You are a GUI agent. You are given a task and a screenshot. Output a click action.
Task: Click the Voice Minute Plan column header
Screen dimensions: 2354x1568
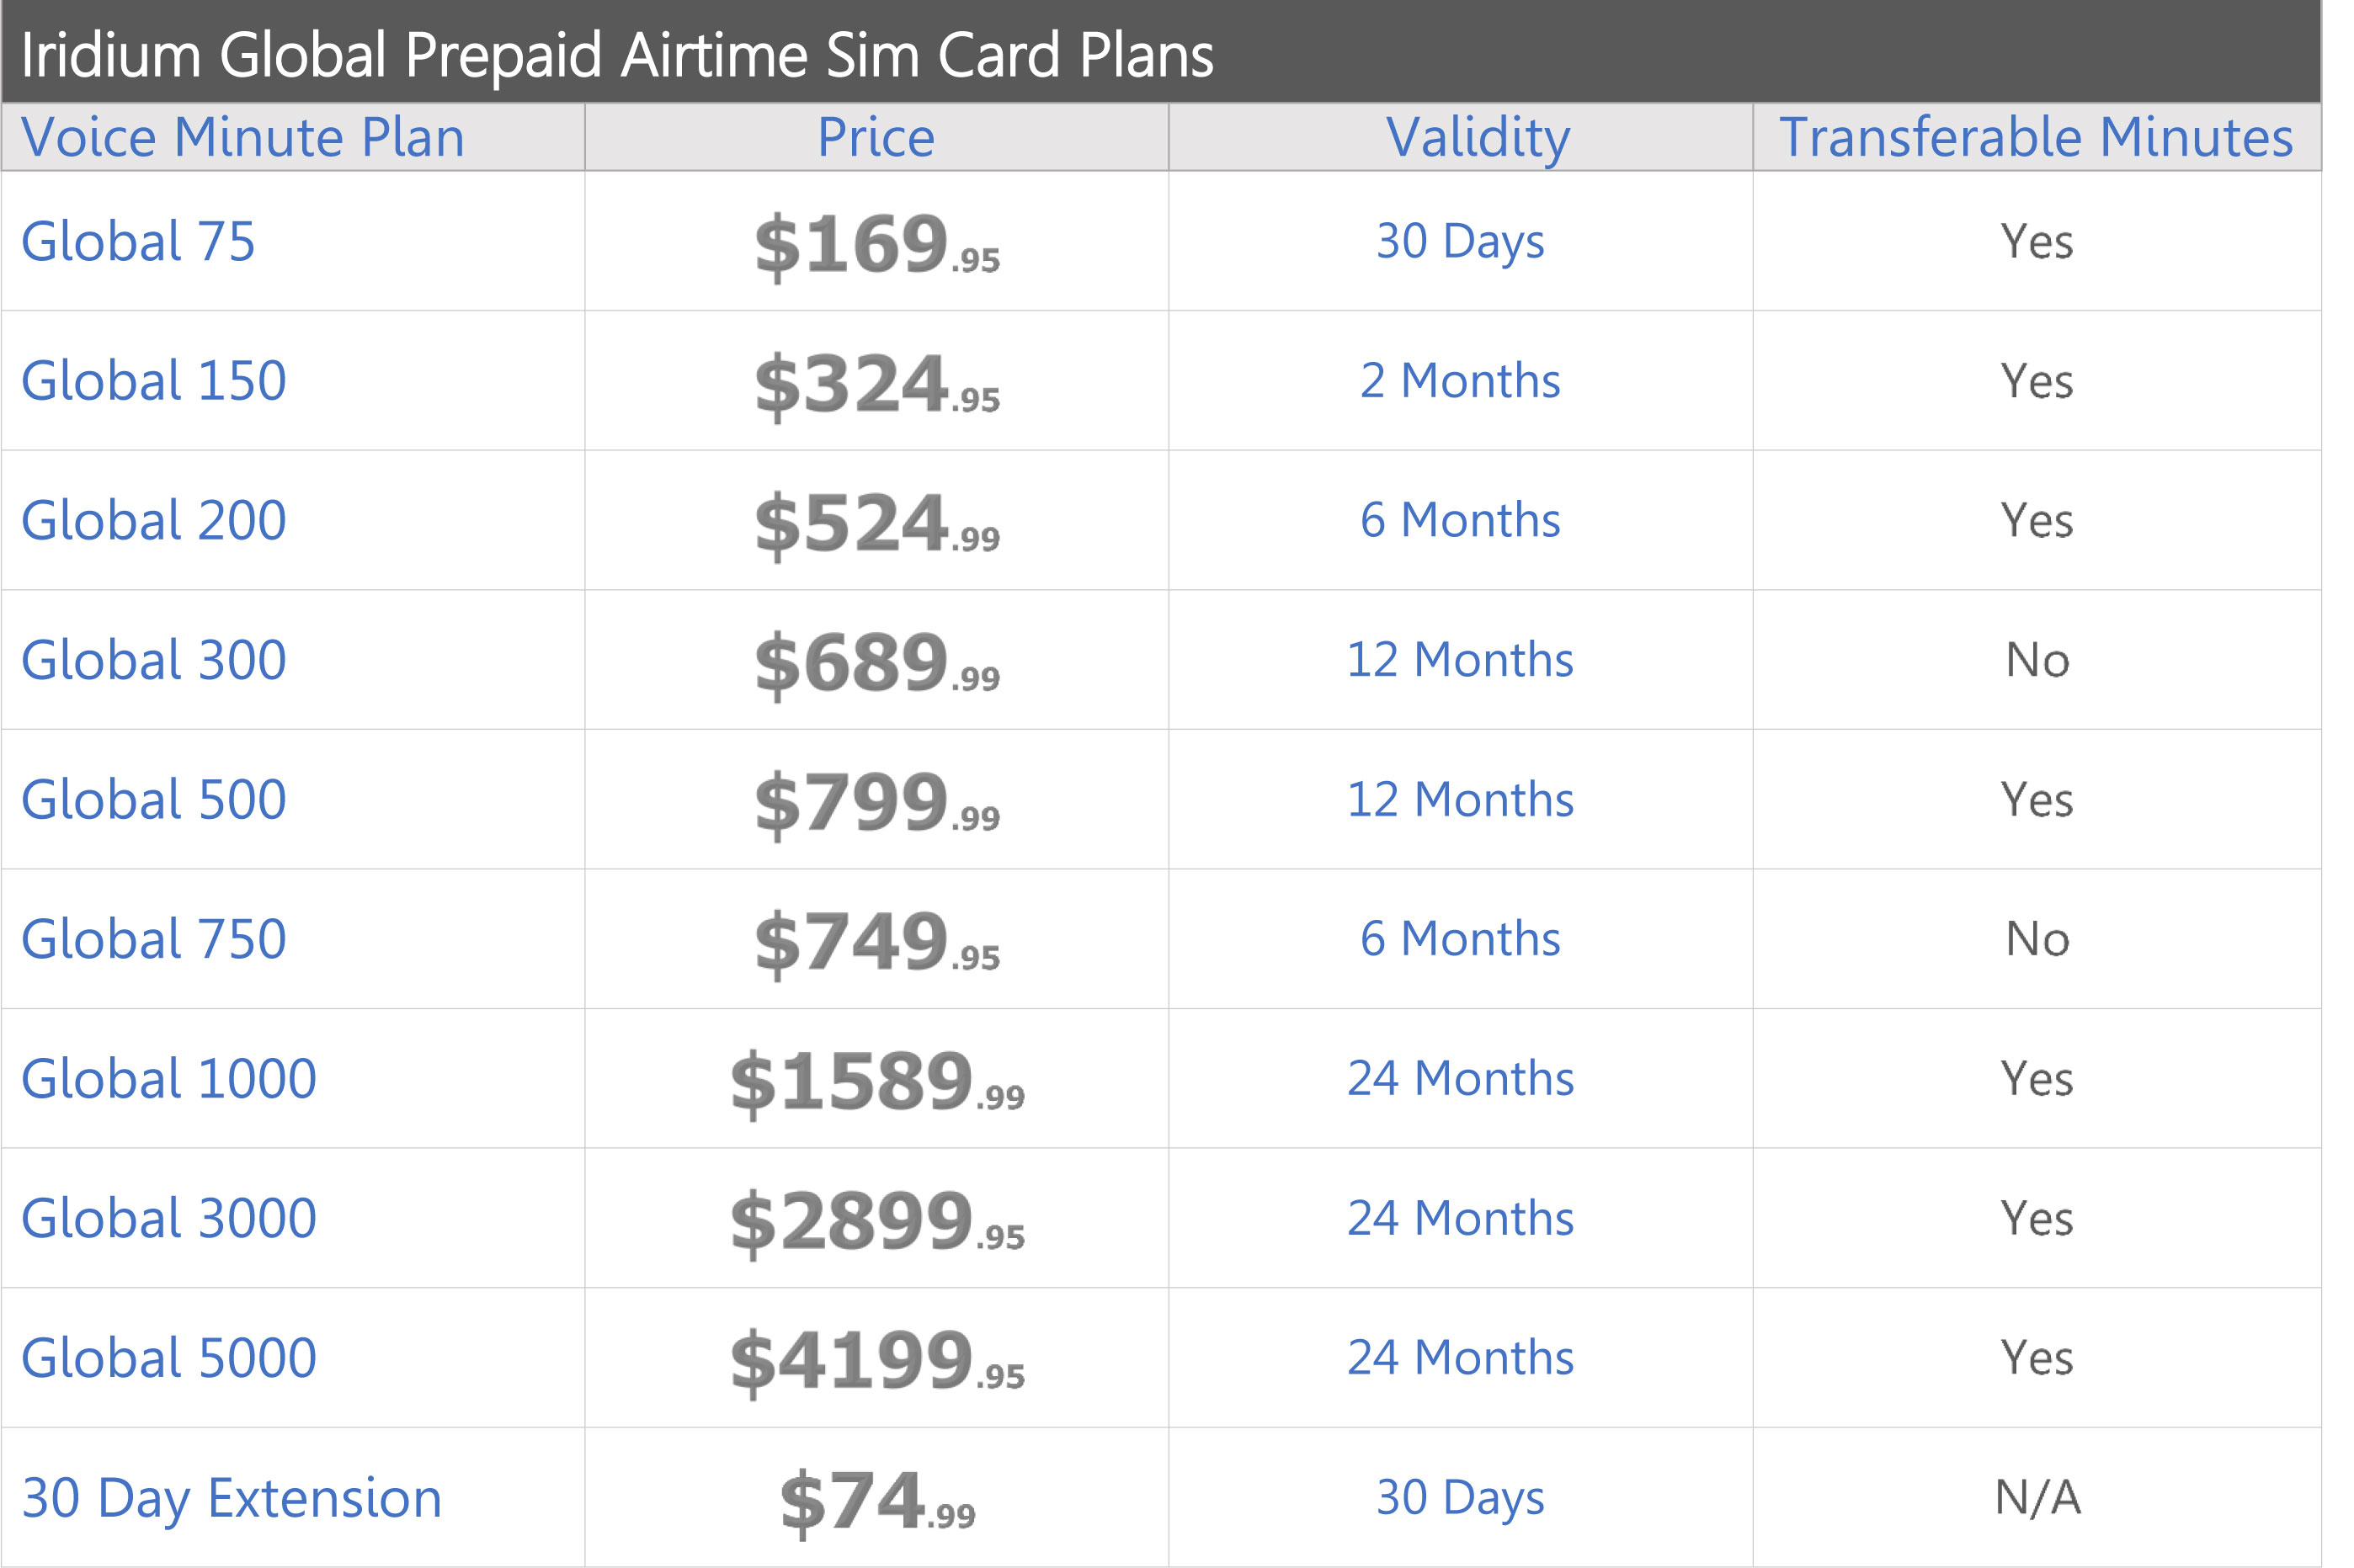(243, 137)
